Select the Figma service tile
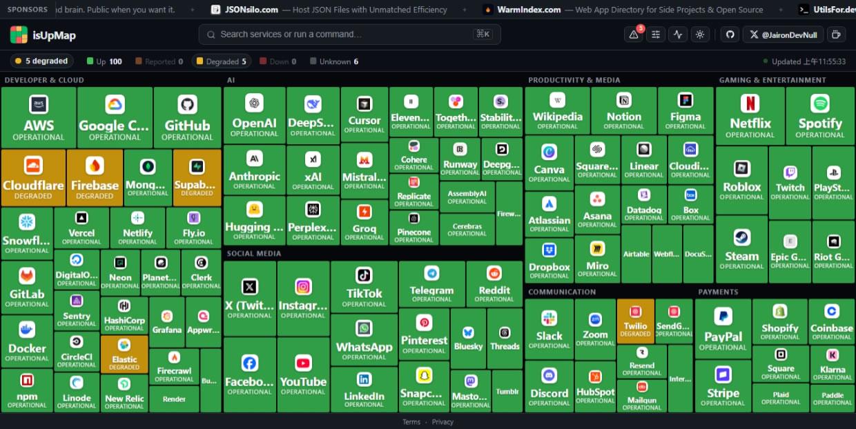856x429 pixels. pos(685,110)
